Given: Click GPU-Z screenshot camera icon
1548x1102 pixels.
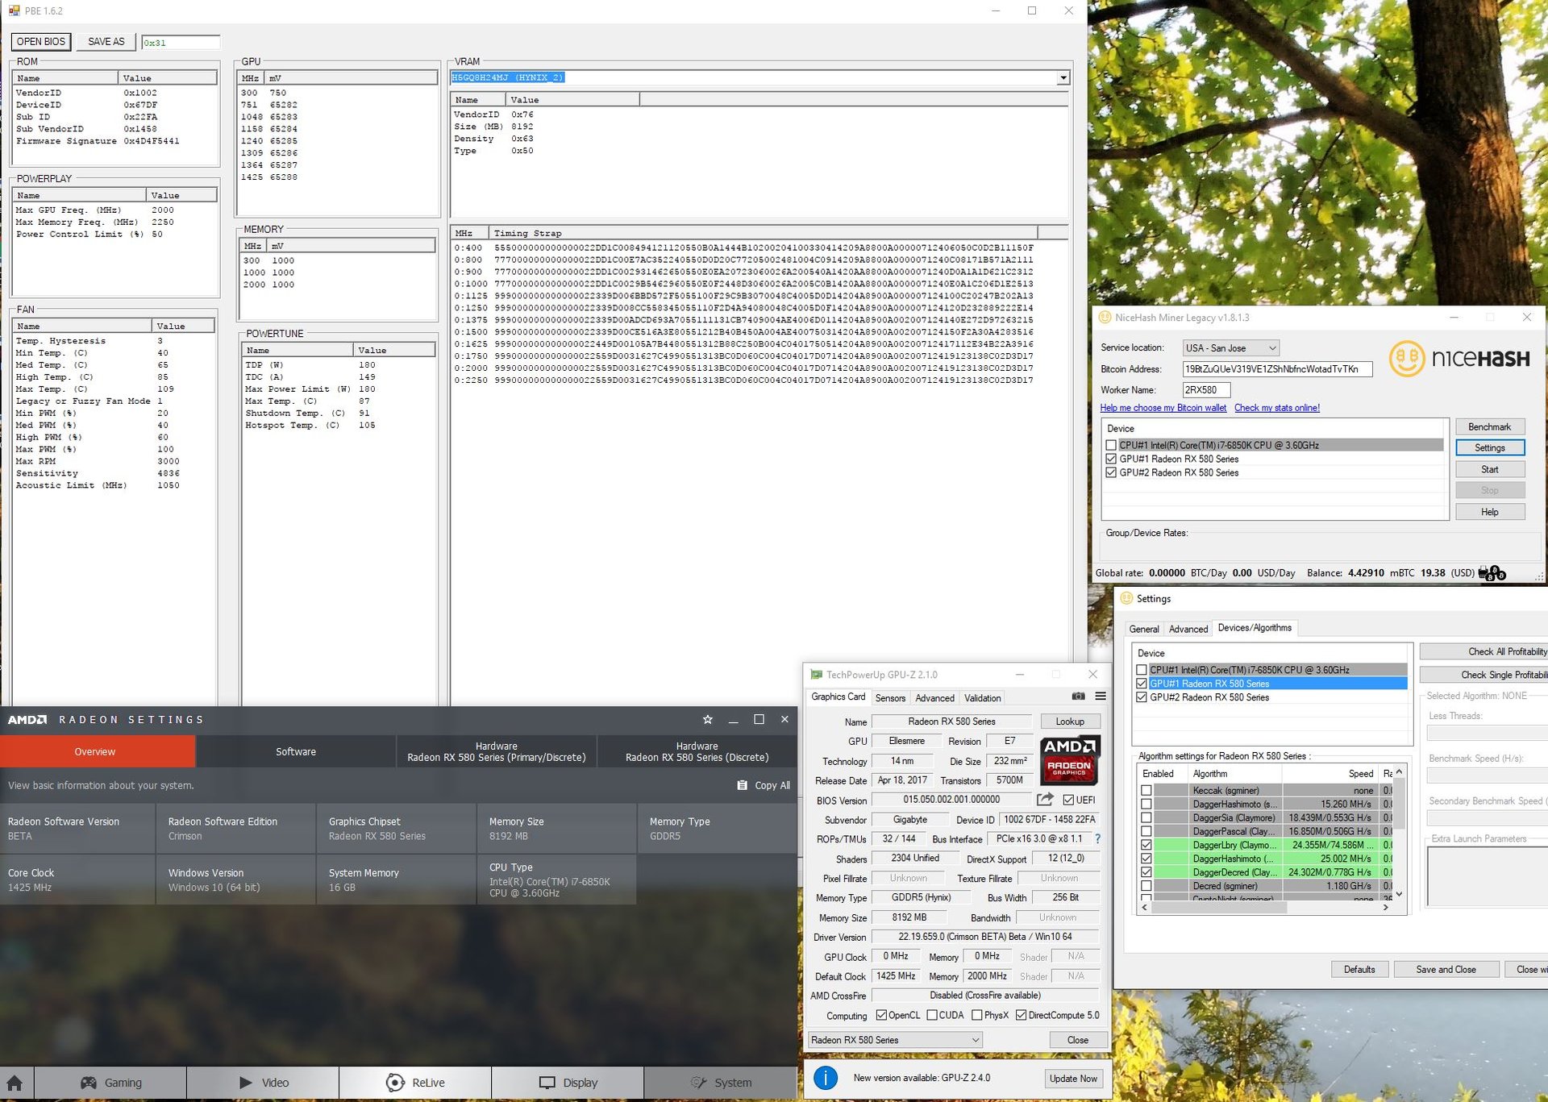Looking at the screenshot, I should point(1078,697).
